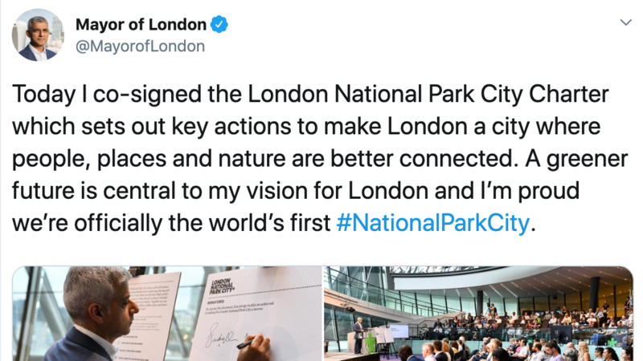The width and height of the screenshot is (643, 361).
Task: Click the presentation screen in the hall photo
Action: click(398, 331)
